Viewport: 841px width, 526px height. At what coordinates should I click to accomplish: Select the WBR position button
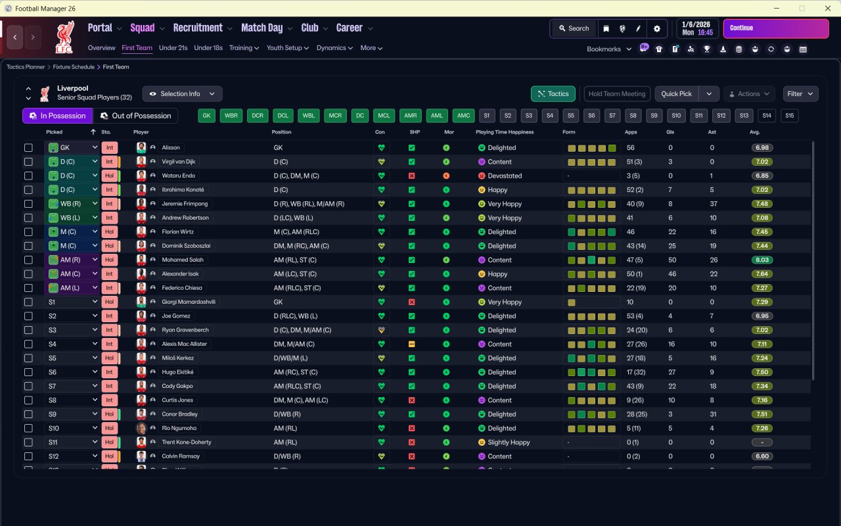pyautogui.click(x=231, y=116)
